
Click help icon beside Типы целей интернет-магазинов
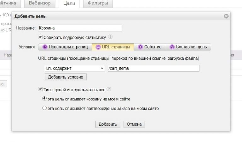[x=109, y=89]
